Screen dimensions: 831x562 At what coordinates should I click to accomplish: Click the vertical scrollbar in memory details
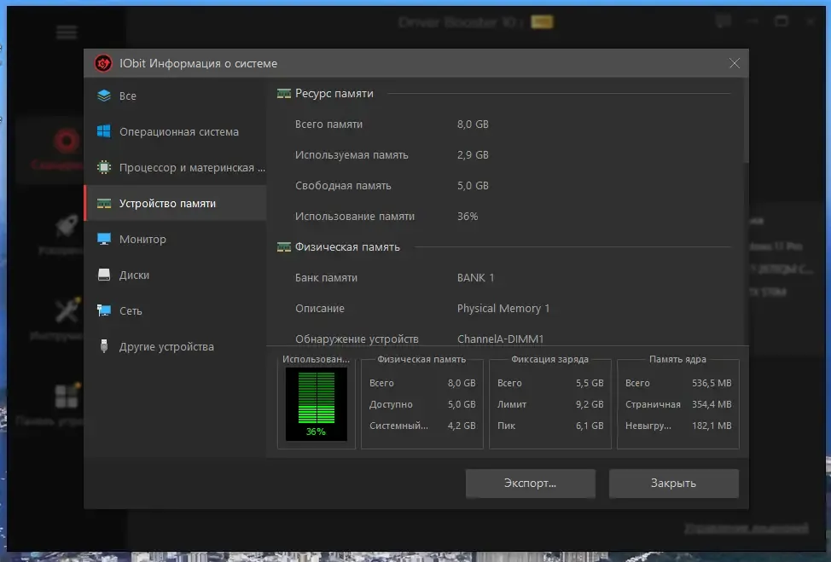click(747, 121)
